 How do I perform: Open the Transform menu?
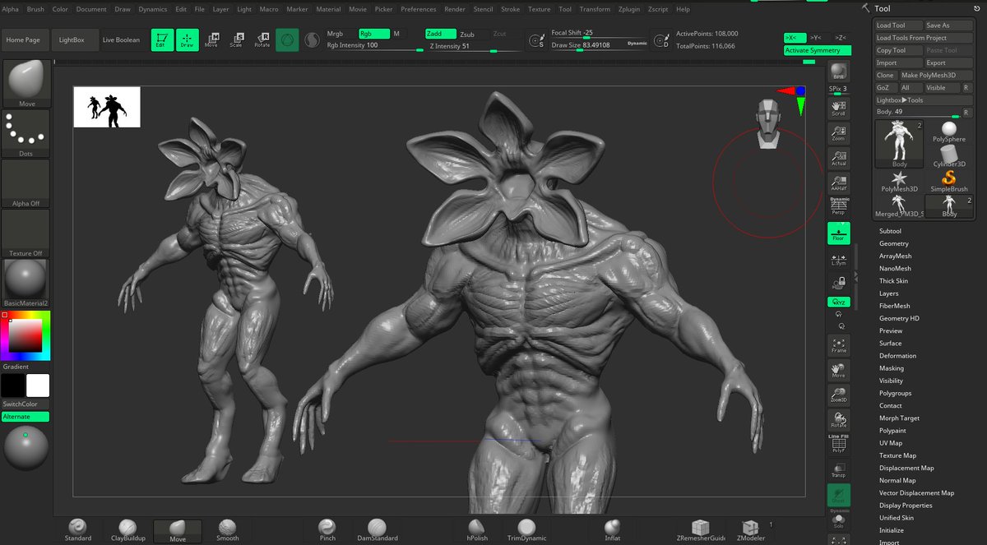coord(595,9)
